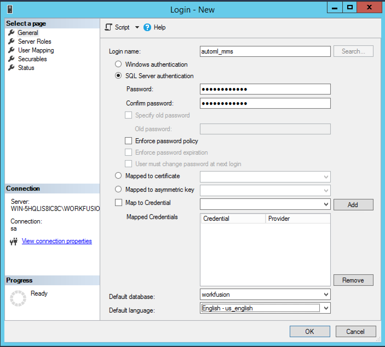Expand the Map to Credential dropdown
The width and height of the screenshot is (385, 347).
tap(326, 204)
